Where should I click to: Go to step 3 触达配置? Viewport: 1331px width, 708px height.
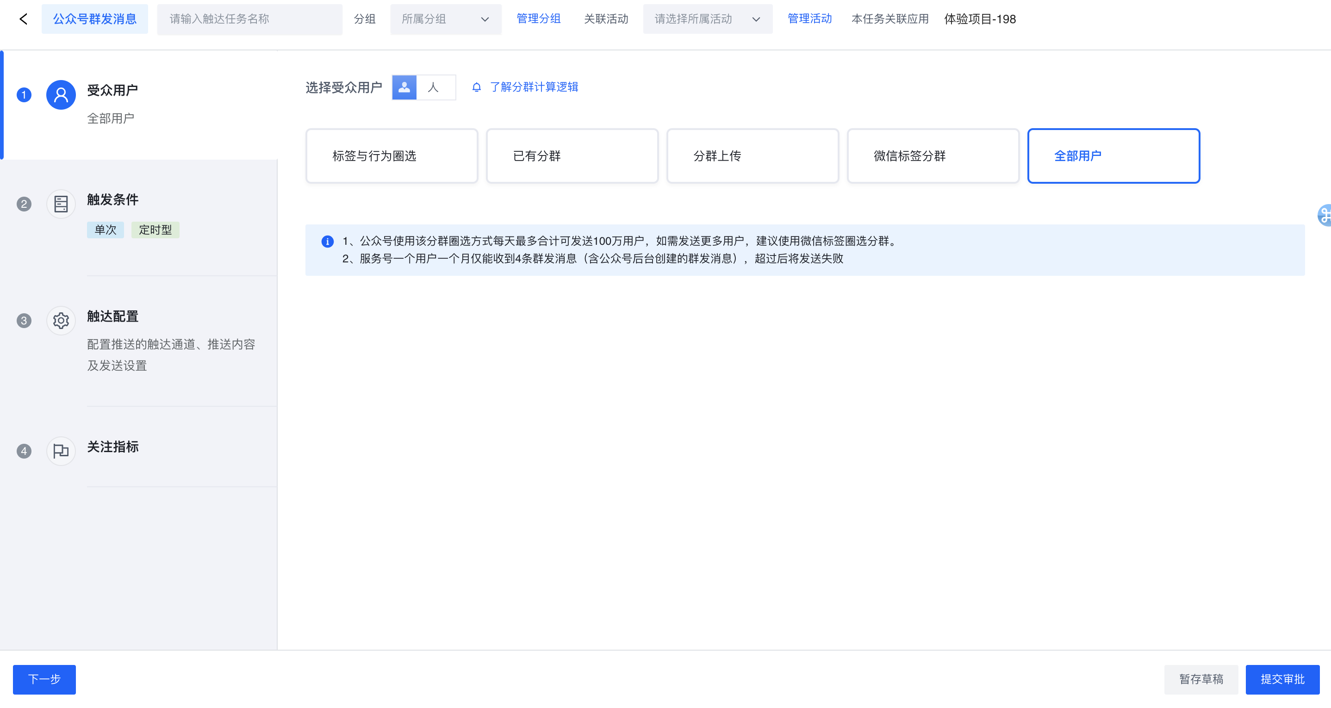click(x=112, y=316)
